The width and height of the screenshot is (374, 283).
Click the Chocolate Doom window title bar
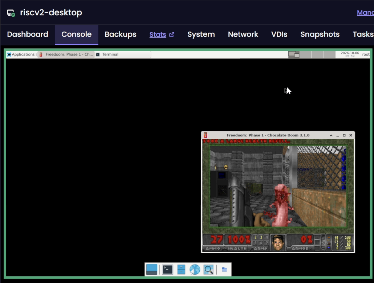pyautogui.click(x=268, y=135)
